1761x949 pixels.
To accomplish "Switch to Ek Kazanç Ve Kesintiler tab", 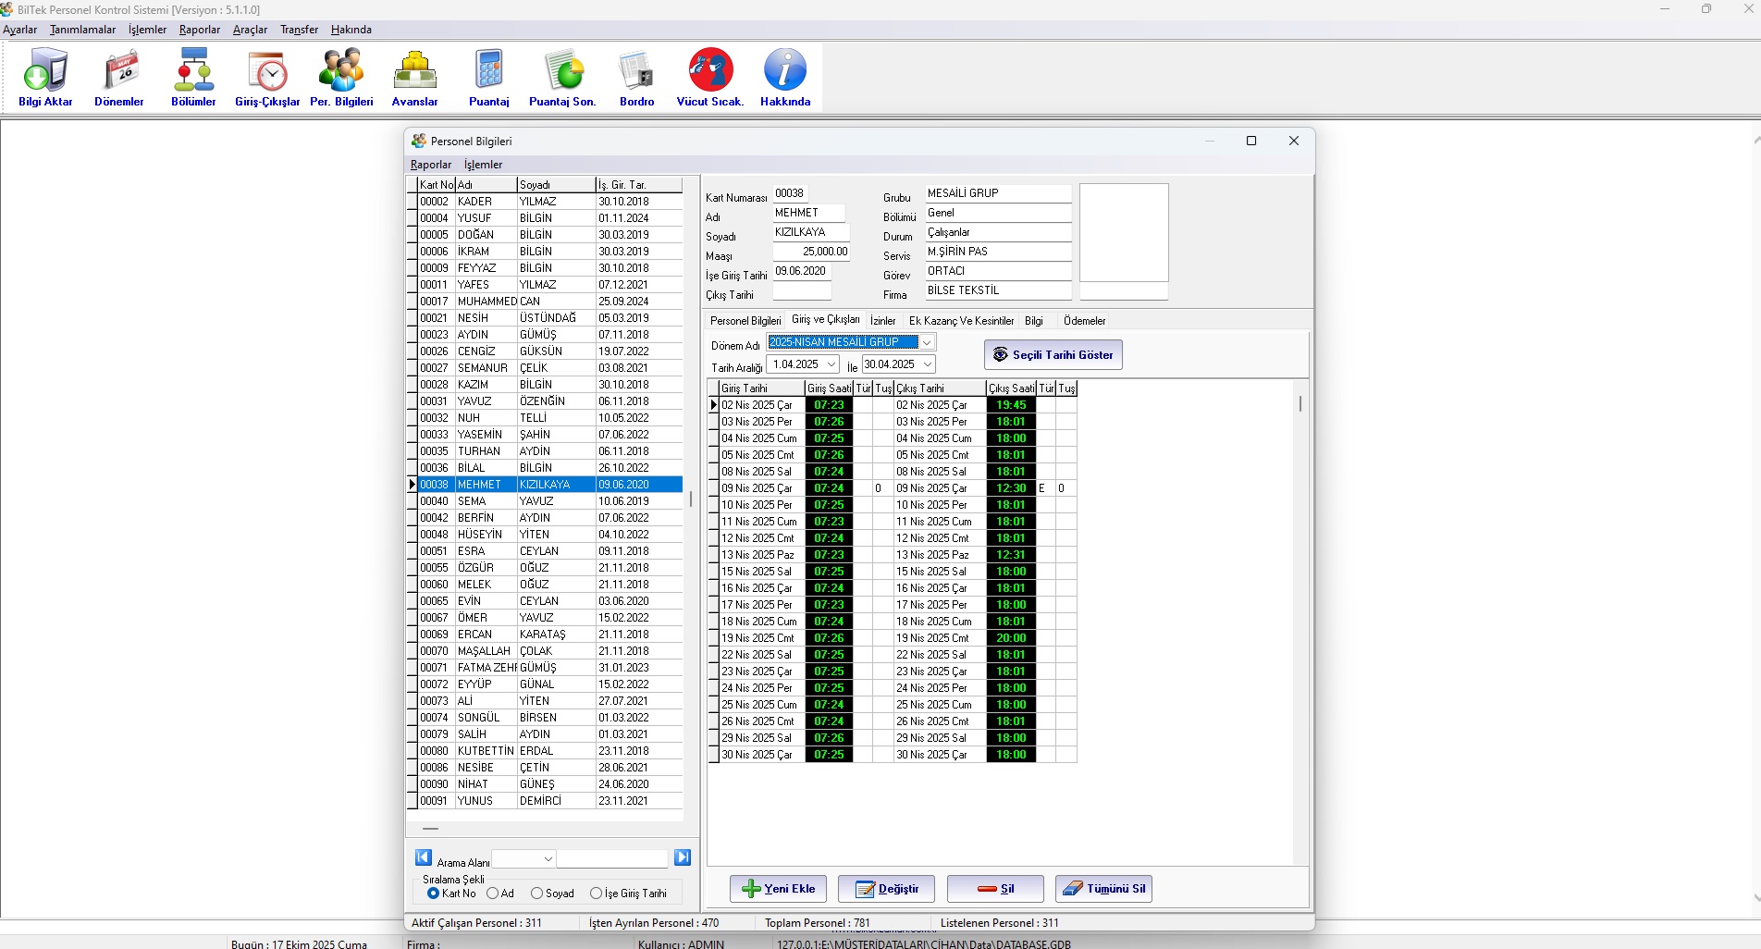I will click(x=962, y=321).
